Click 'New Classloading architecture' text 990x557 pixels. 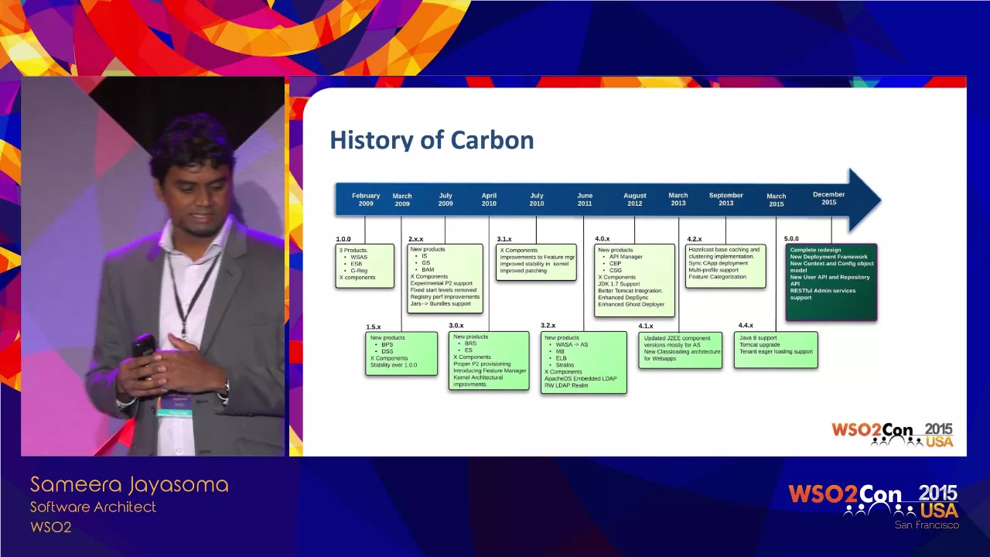click(682, 352)
